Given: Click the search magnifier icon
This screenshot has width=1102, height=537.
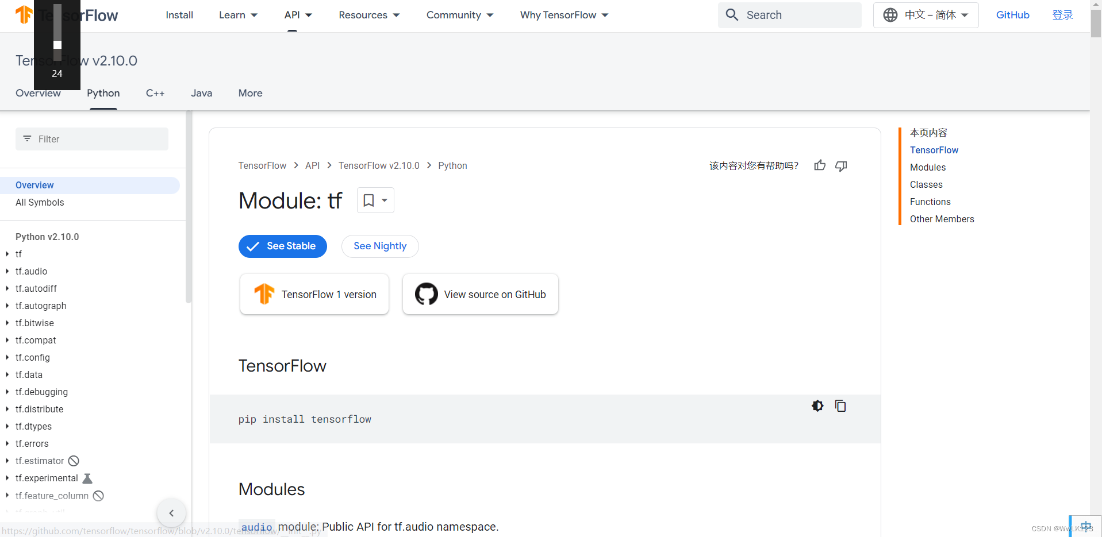Looking at the screenshot, I should pyautogui.click(x=732, y=15).
